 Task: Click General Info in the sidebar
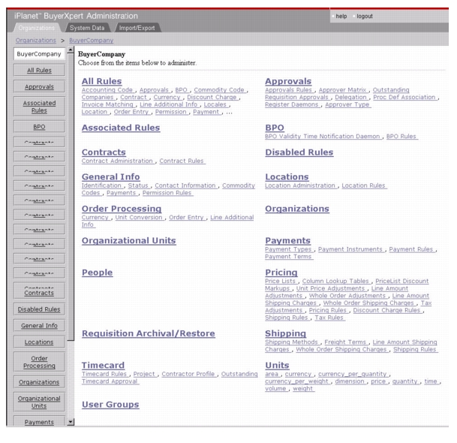tap(39, 325)
